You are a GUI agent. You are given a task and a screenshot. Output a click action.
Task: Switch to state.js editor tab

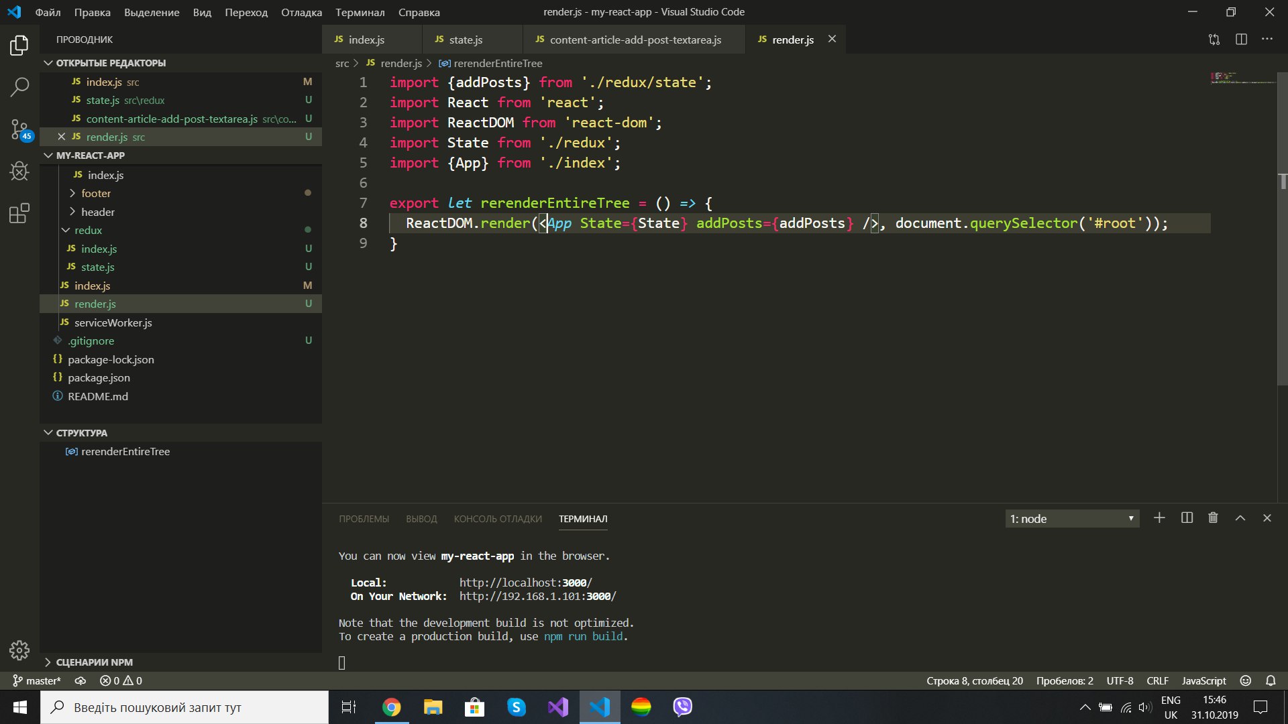(x=466, y=40)
